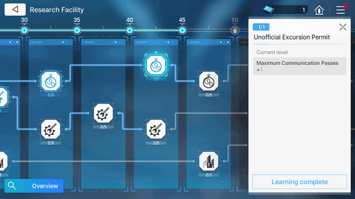
Task: Jump to level 30 milestone marker
Action: click(x=24, y=30)
